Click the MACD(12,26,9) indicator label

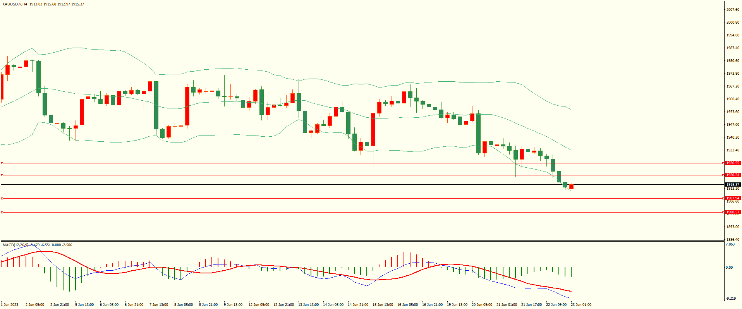15,245
